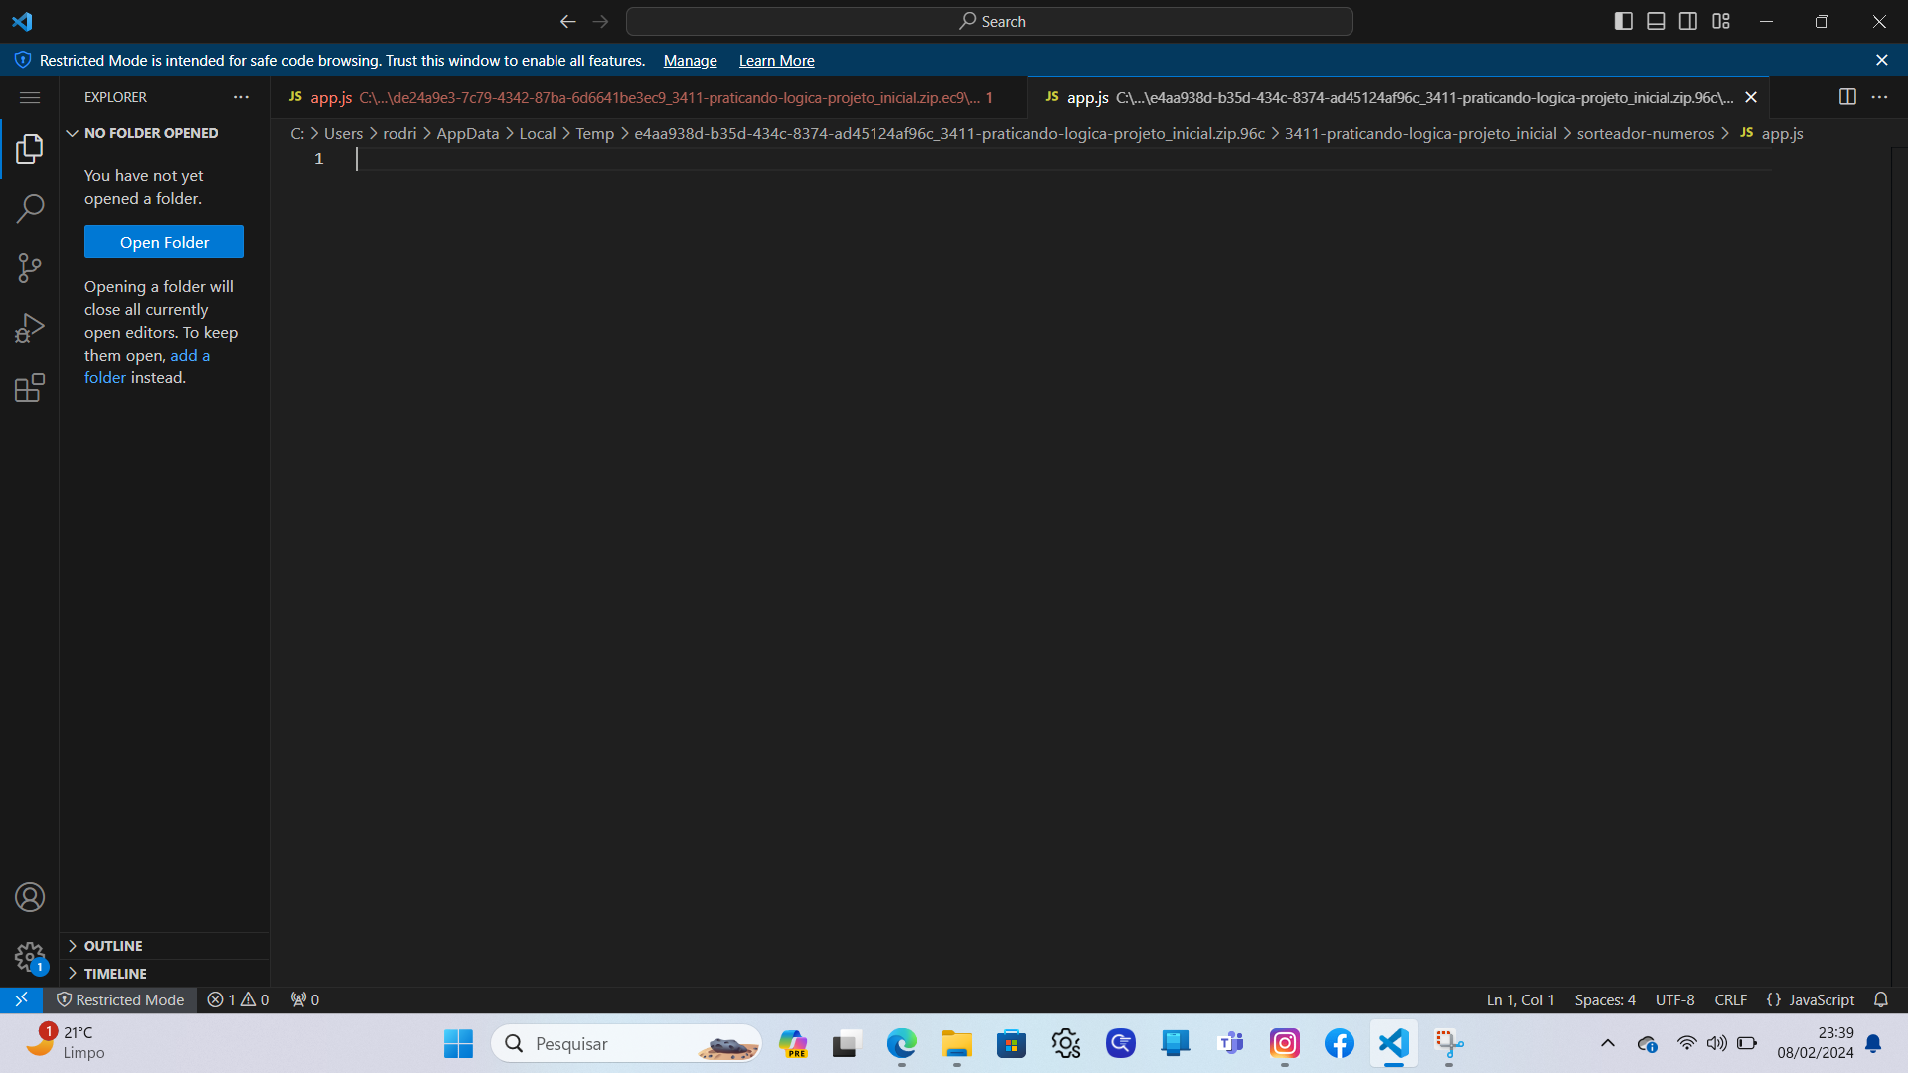Screen dimensions: 1908x1073
Task: Click the Extensions sidebar icon
Action: 29,389
